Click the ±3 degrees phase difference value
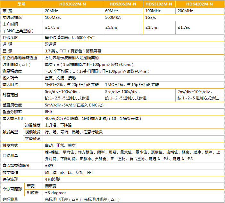The image size is (225, 203). [55, 192]
